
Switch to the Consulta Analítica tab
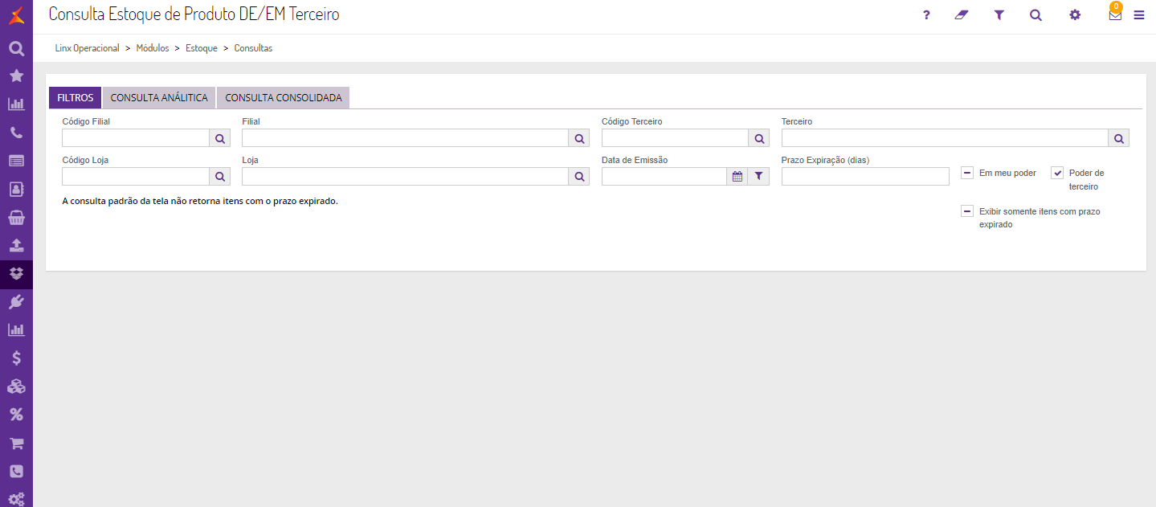(159, 98)
